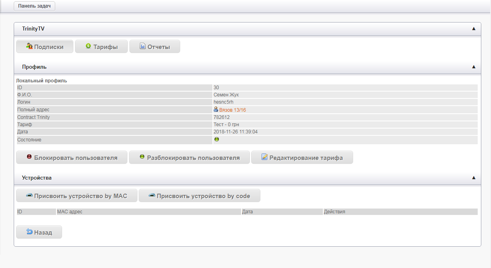Click the device icon on Присвоить устройство by code
This screenshot has height=268, width=491.
click(x=152, y=196)
